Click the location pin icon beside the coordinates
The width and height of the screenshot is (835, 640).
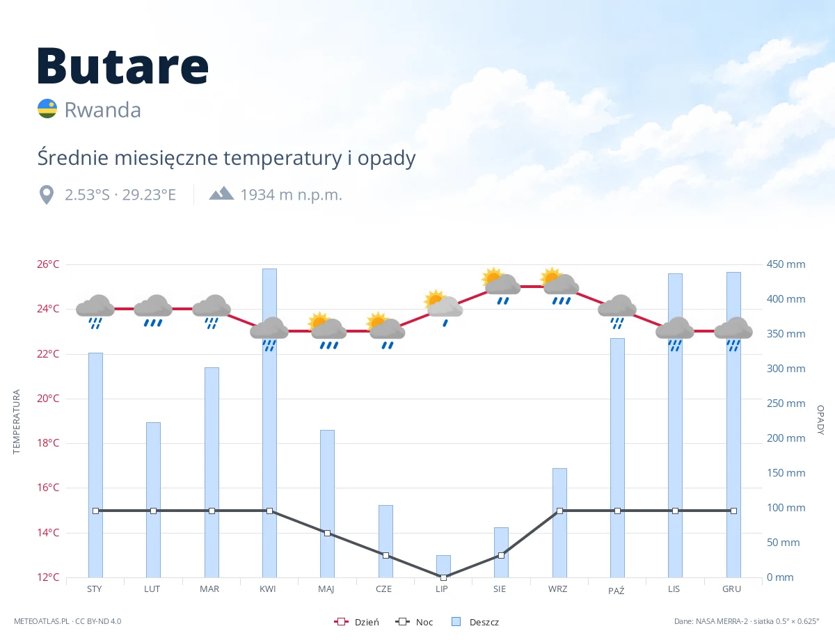47,195
